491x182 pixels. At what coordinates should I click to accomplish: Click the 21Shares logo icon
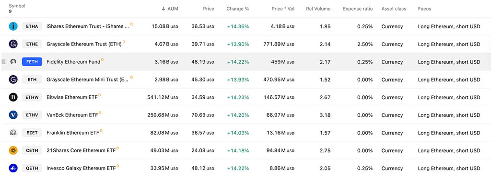click(x=13, y=150)
